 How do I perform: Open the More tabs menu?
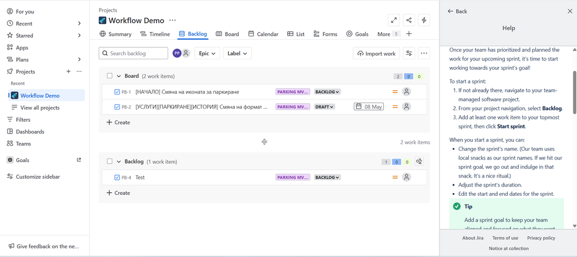pos(389,34)
